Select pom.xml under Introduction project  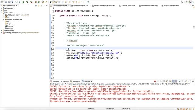click(9, 28)
